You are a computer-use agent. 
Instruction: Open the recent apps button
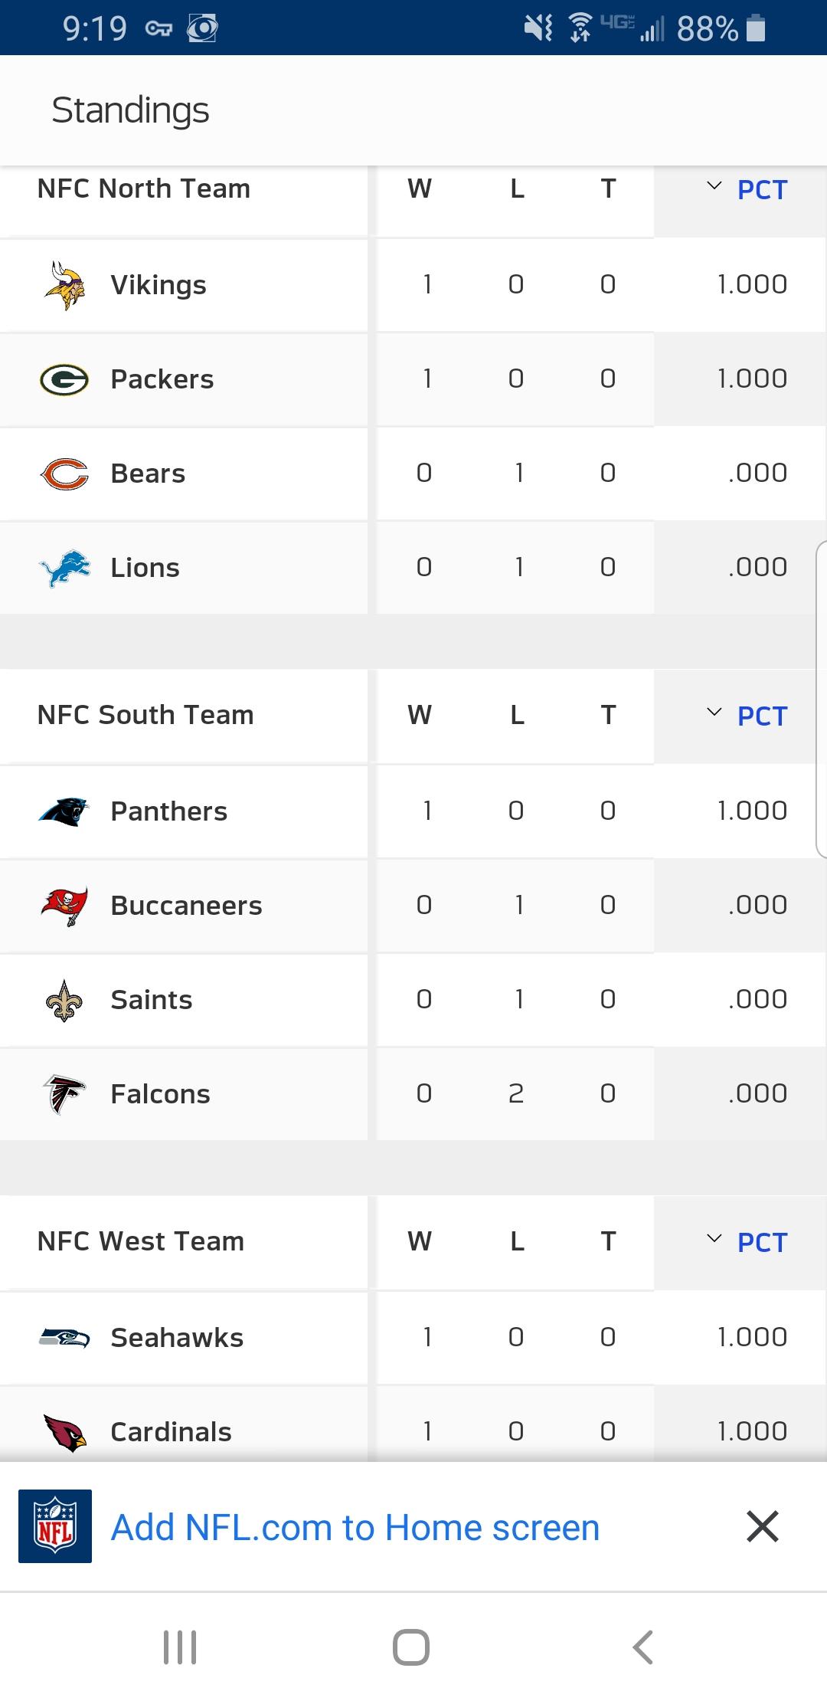coord(181,1647)
